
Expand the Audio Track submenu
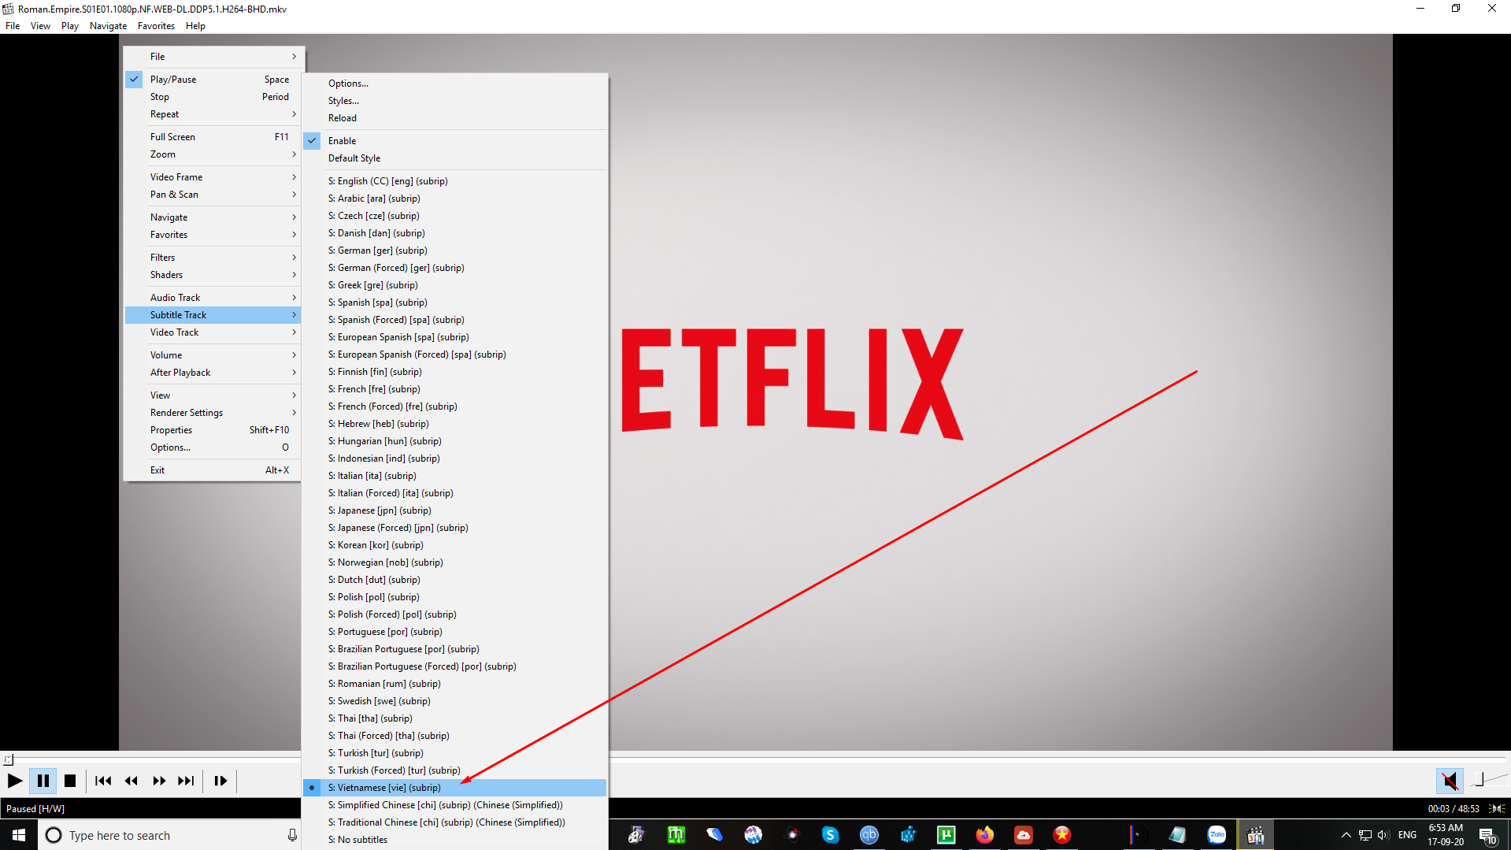(x=213, y=298)
